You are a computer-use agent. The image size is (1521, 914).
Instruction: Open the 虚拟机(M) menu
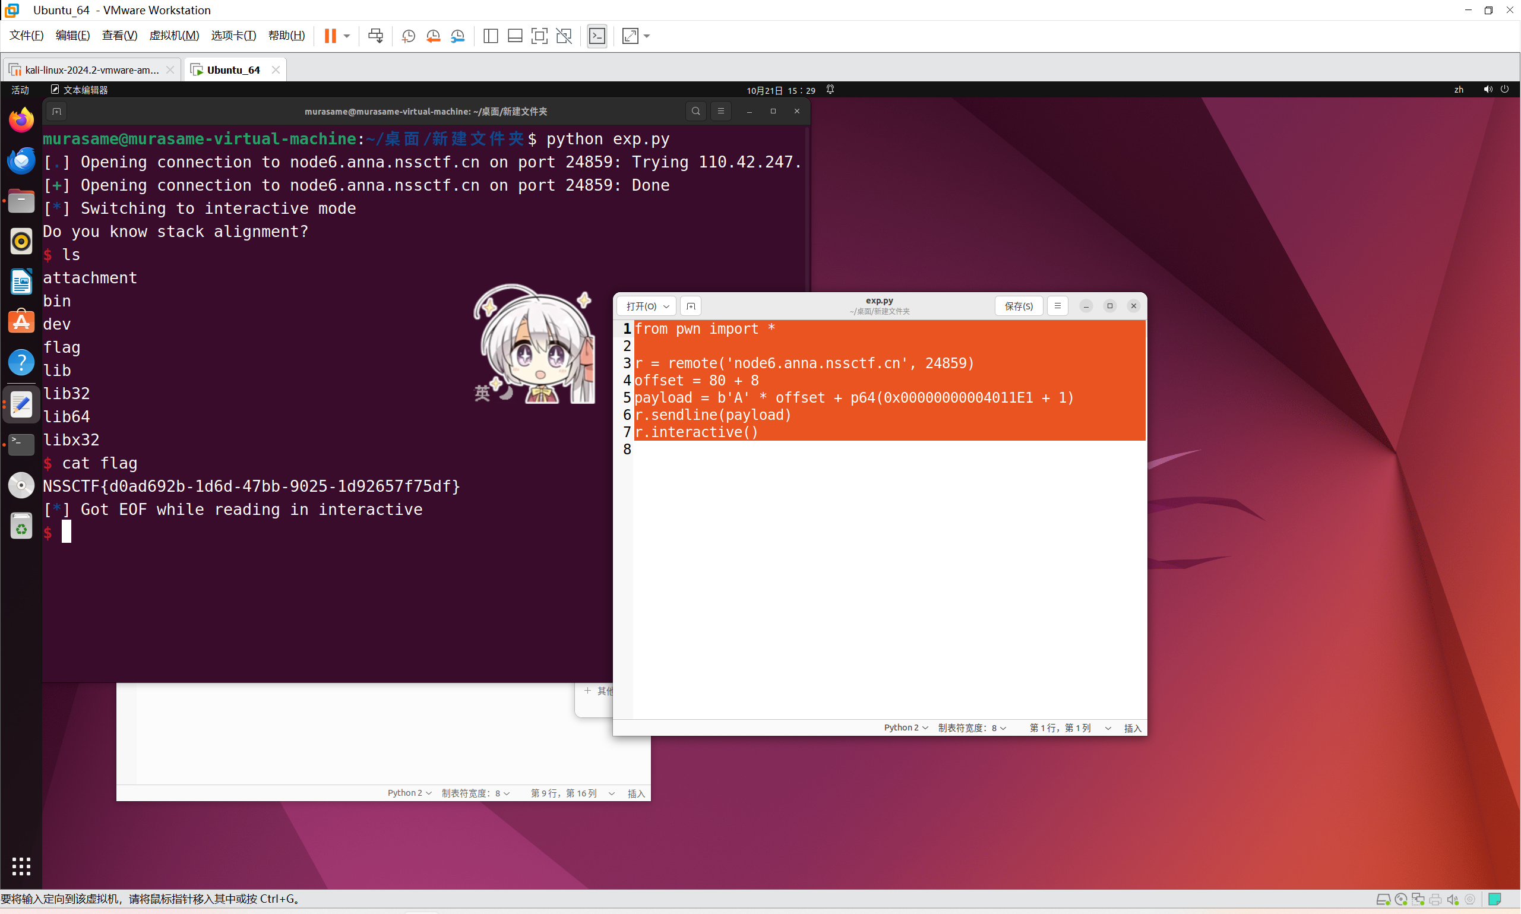click(x=174, y=36)
